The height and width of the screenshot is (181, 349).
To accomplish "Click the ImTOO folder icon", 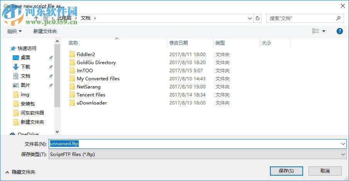I will (x=72, y=71).
